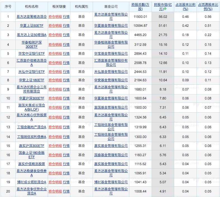Image resolution: width=220 pixels, height=197 pixels.
Task: Open 行情 for 华夏上证50ETF
Action: coord(66,26)
